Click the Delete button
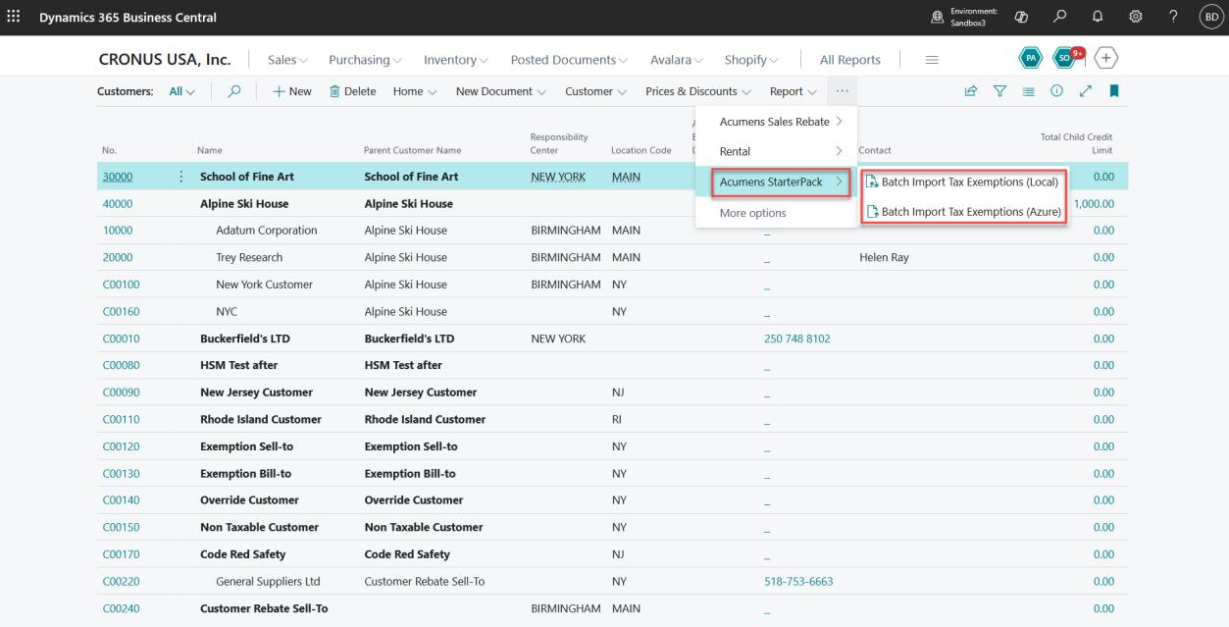The image size is (1229, 627). click(353, 91)
